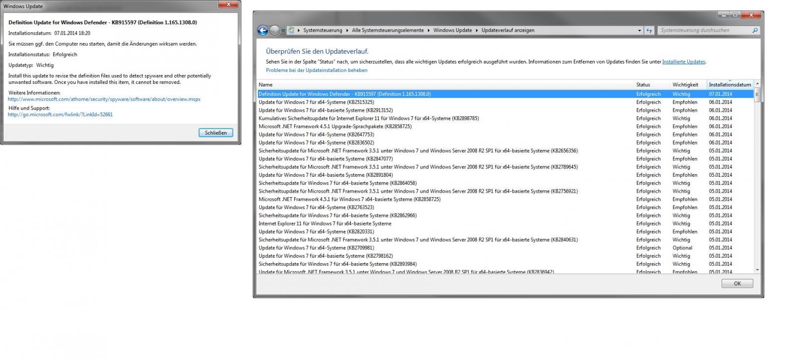The width and height of the screenshot is (795, 359).
Task: Click 'Schließen' in Windows Update dialog
Action: 216,133
